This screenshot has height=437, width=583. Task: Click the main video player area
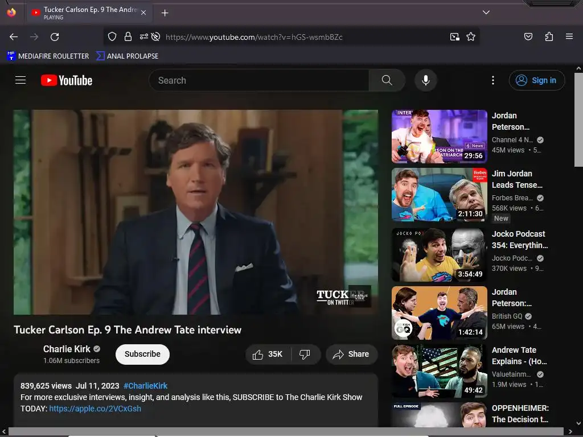[196, 212]
